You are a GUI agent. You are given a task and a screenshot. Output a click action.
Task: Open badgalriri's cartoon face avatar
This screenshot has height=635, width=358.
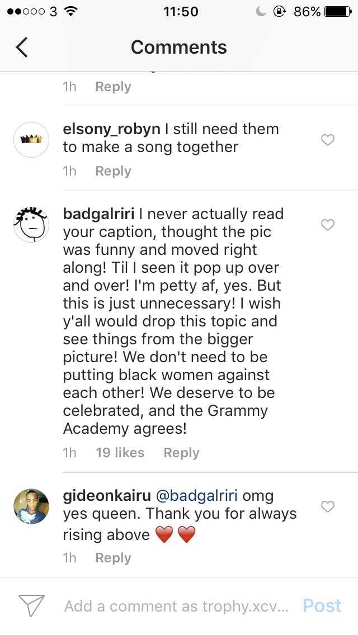click(31, 224)
